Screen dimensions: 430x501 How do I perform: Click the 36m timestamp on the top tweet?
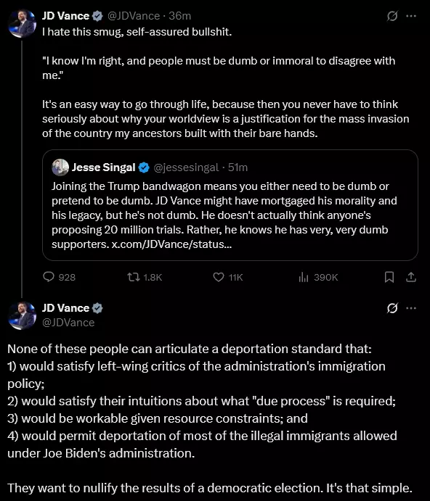[x=180, y=16]
